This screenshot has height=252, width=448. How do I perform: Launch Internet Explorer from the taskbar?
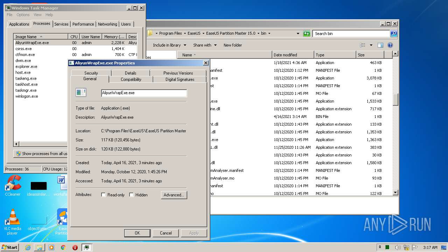28,247
